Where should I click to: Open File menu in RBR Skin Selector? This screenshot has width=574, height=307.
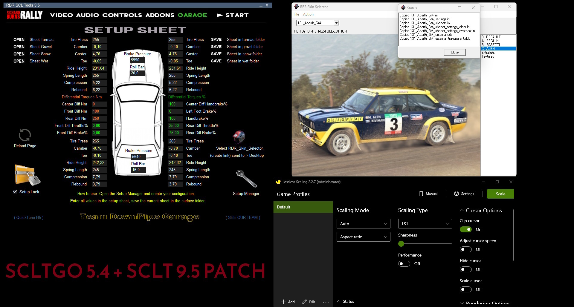coord(296,14)
